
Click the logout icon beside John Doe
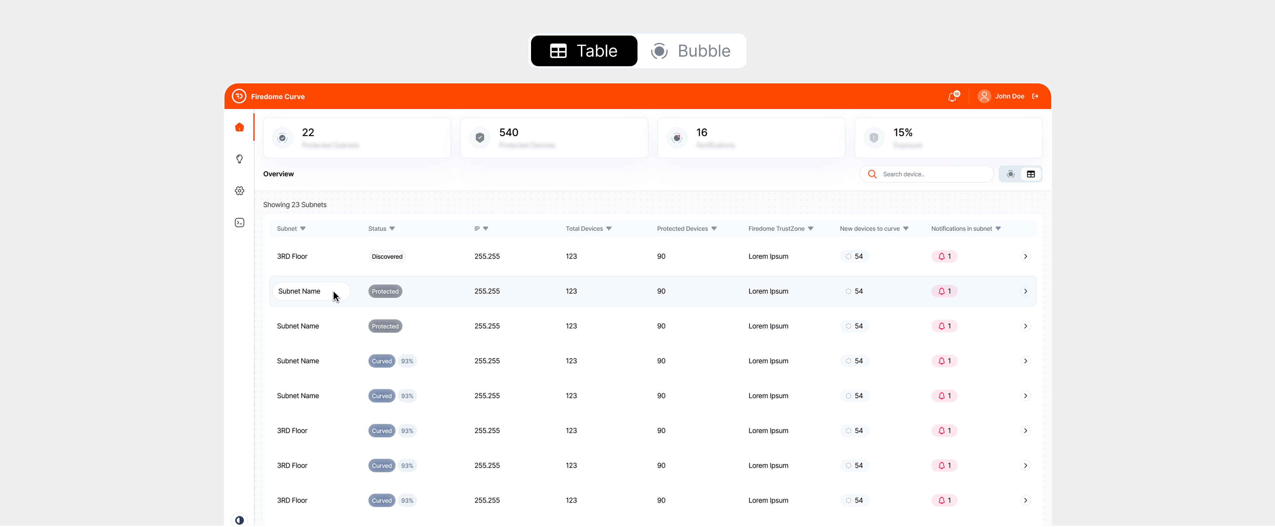tap(1035, 96)
